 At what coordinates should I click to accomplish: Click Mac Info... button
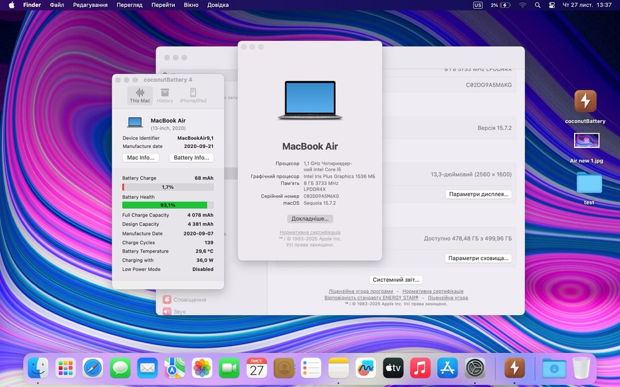tap(141, 157)
